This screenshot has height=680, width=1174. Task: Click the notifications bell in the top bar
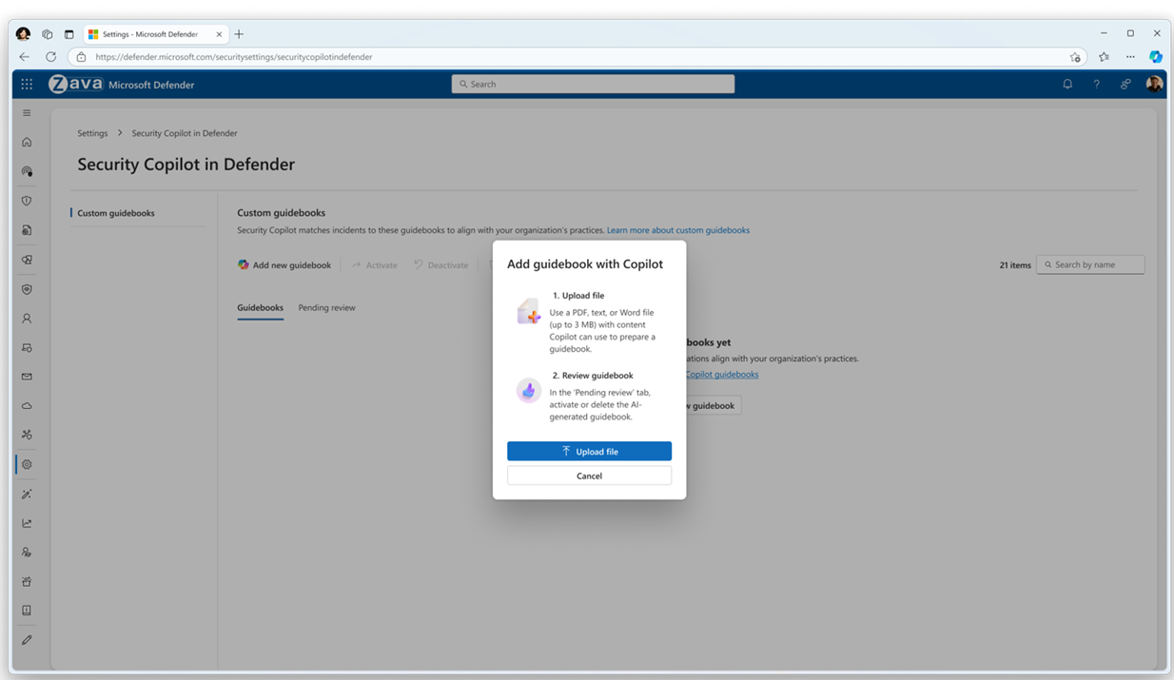[x=1067, y=84]
